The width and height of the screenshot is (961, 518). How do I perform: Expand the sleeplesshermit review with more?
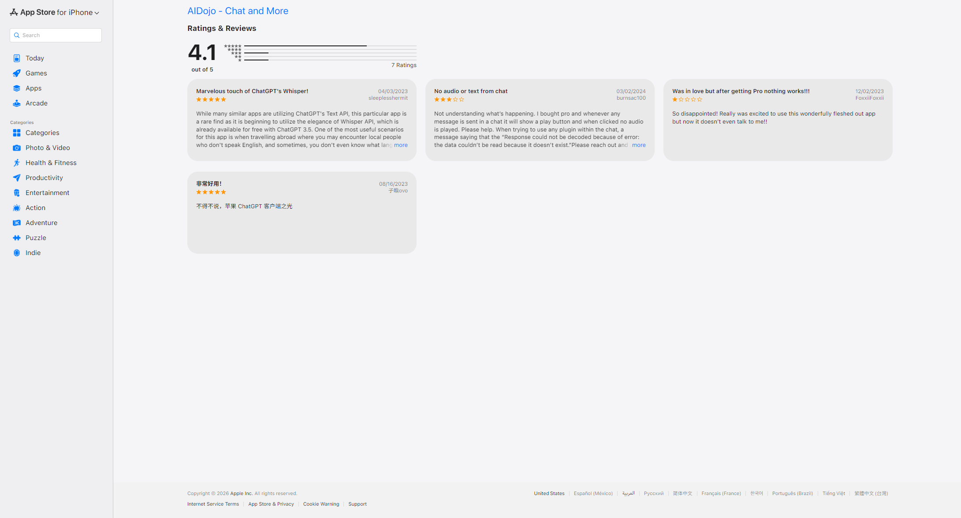401,145
